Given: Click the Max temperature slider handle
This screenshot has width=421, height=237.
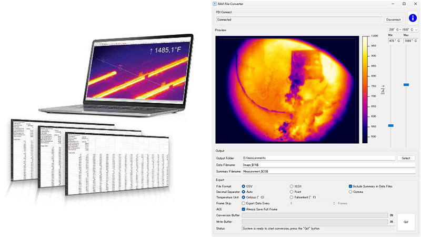Looking at the screenshot, I should 406,85.
